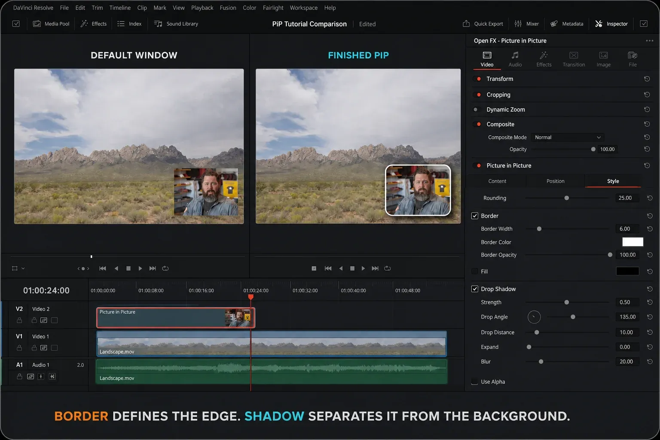Switch to Inspector Effects tab
Screen dimensions: 660x440
[544, 59]
